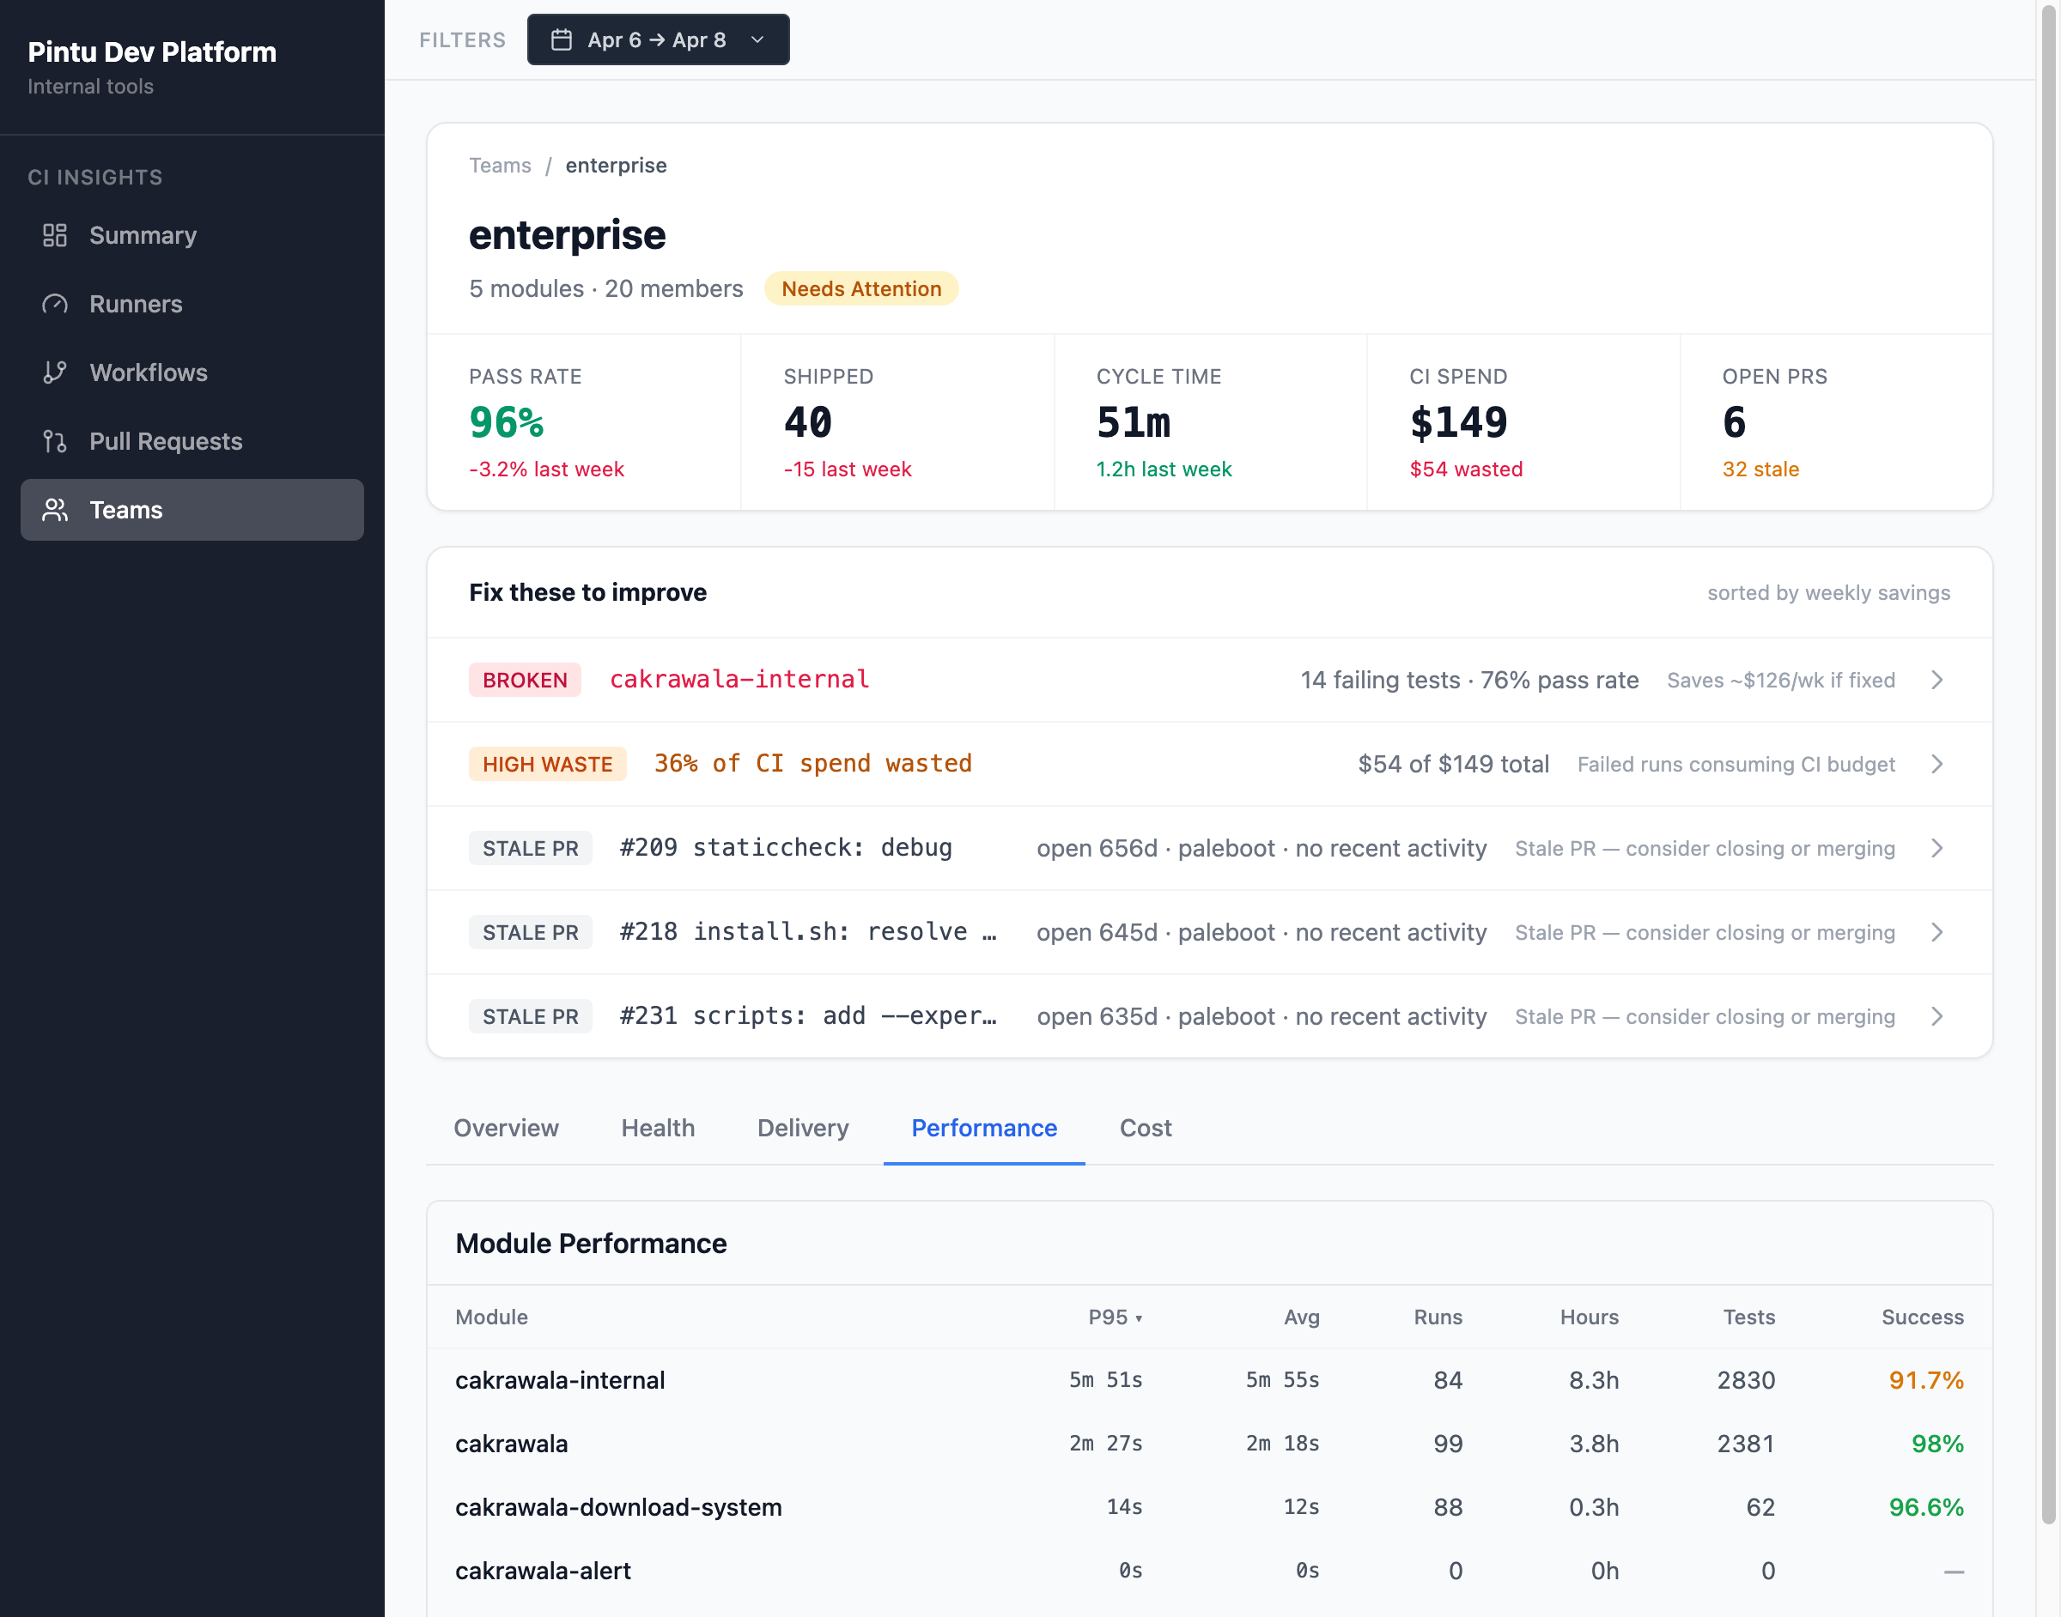Go to Teams breadcrumb link

(500, 166)
